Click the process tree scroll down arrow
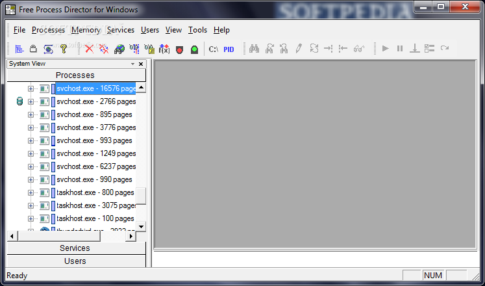The image size is (485, 286). point(141,227)
